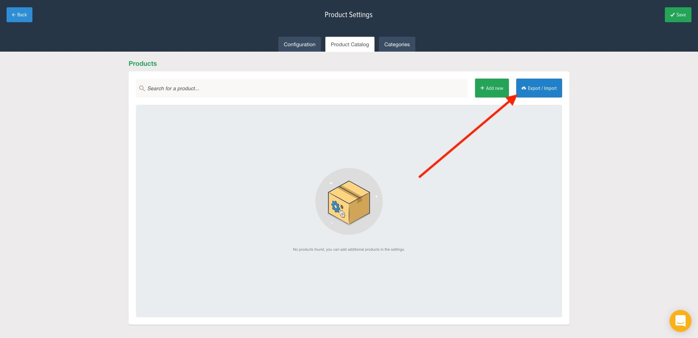698x338 pixels.
Task: Select the Product Catalog tab
Action: pyautogui.click(x=349, y=44)
